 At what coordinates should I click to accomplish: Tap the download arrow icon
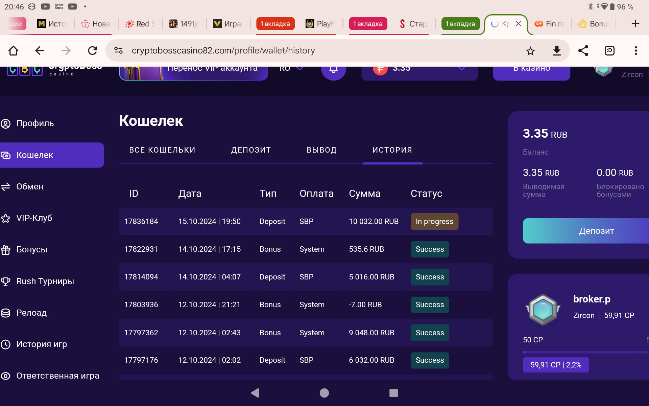click(x=557, y=51)
